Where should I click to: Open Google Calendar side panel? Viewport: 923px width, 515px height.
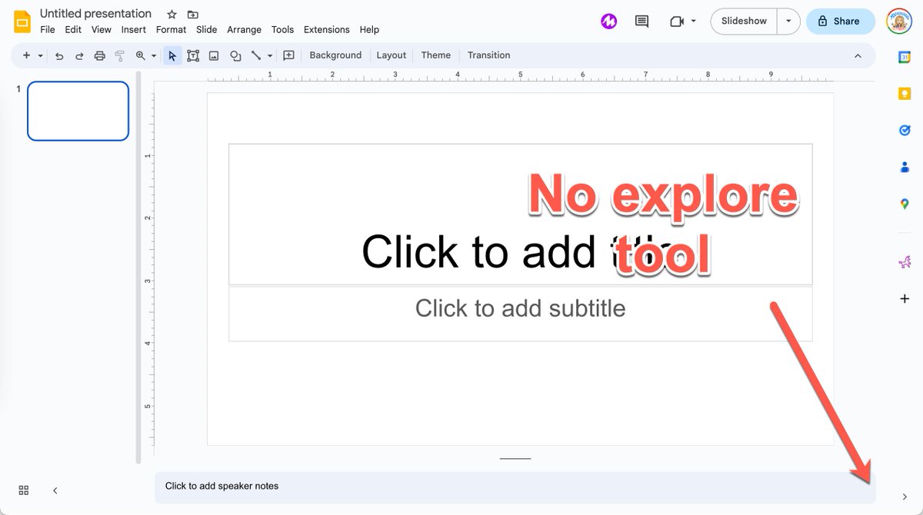tap(905, 56)
